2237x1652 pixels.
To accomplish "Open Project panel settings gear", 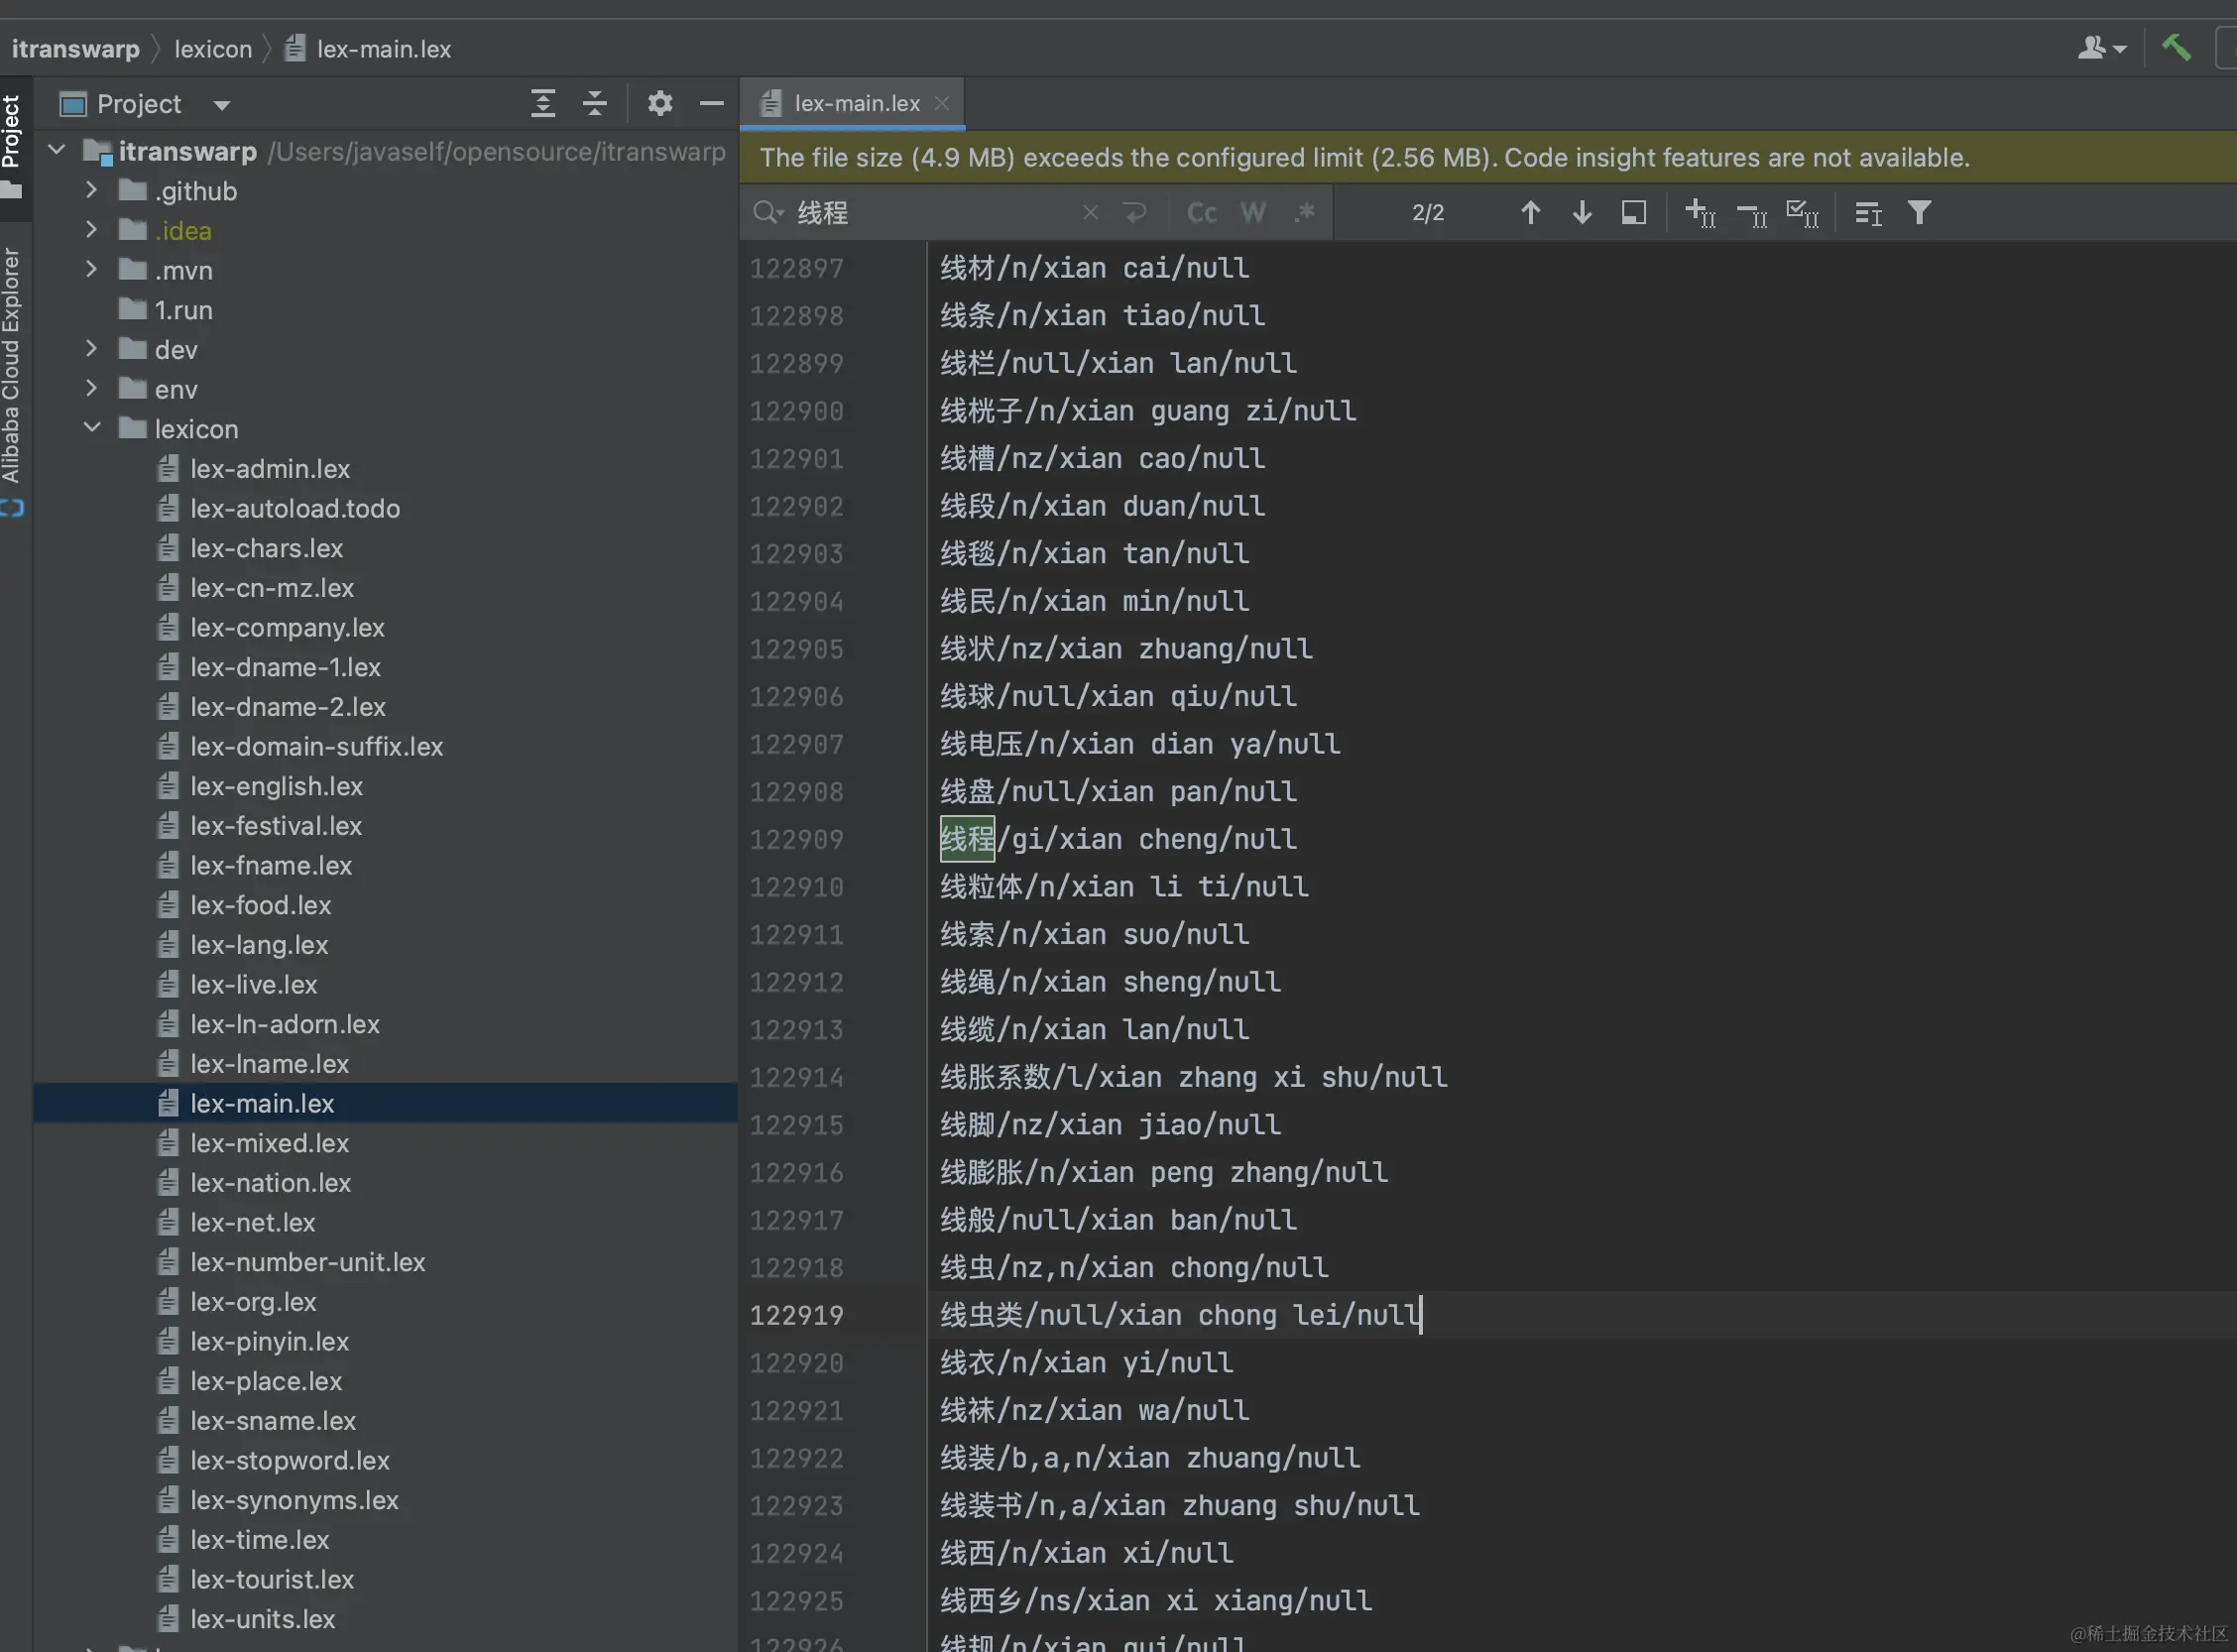I will [660, 104].
